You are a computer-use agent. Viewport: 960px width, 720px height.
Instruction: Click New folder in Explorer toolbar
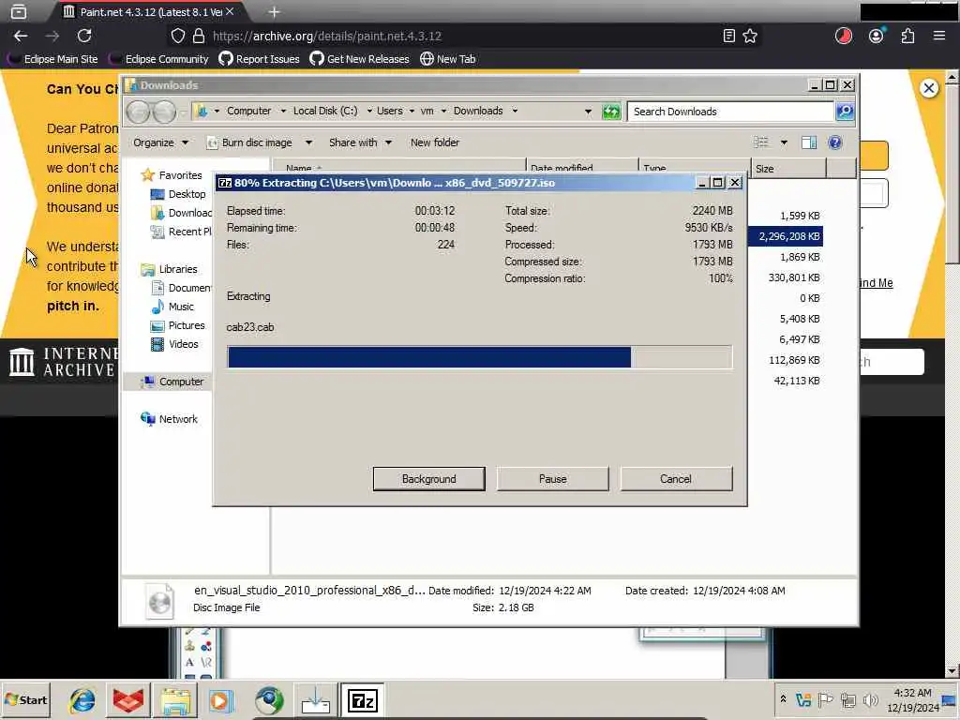(435, 142)
